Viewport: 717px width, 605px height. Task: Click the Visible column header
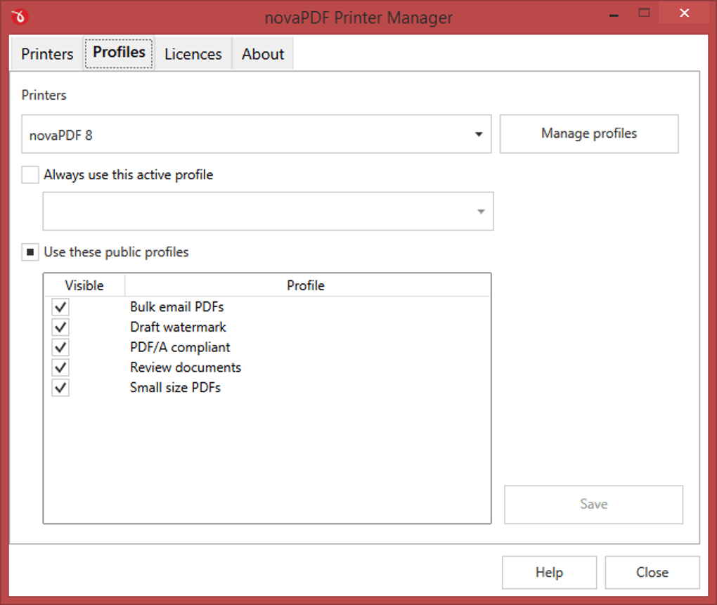[84, 285]
